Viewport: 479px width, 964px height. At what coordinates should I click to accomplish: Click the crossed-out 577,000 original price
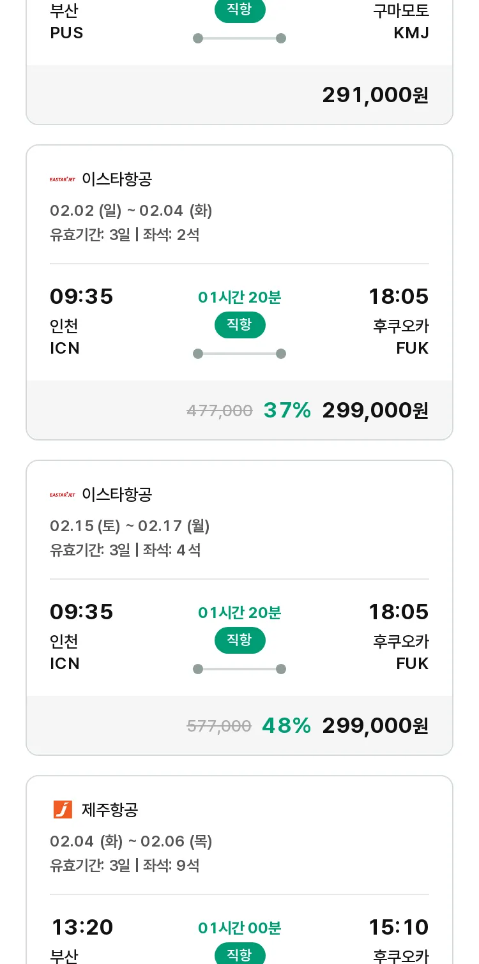tap(219, 726)
